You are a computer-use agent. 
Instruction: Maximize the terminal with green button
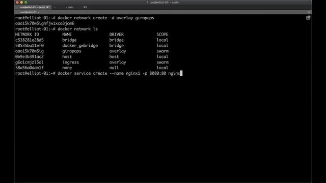26,2
